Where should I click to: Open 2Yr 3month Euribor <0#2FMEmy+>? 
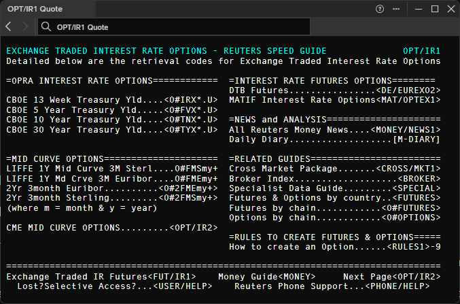click(188, 188)
